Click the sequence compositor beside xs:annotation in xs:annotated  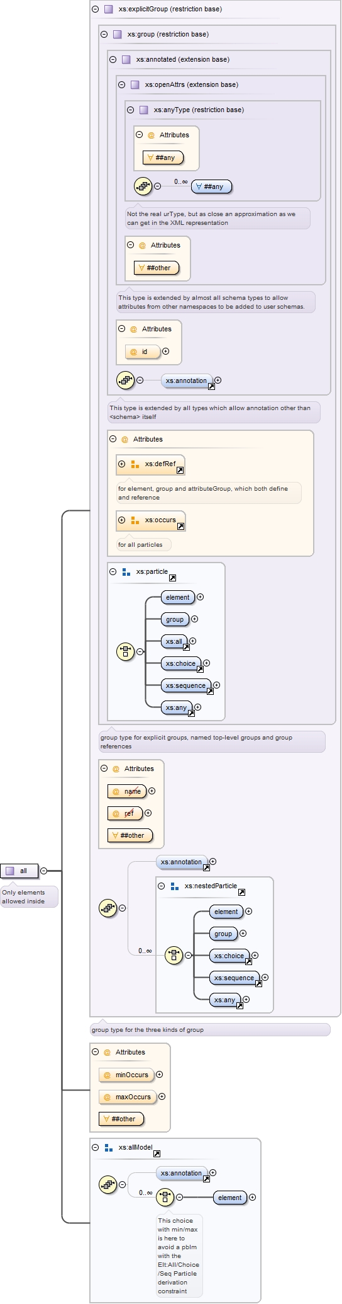tap(126, 380)
